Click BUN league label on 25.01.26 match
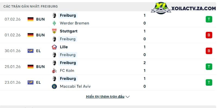Image resolution: width=217 pixels, height=108 pixels. pos(40,67)
